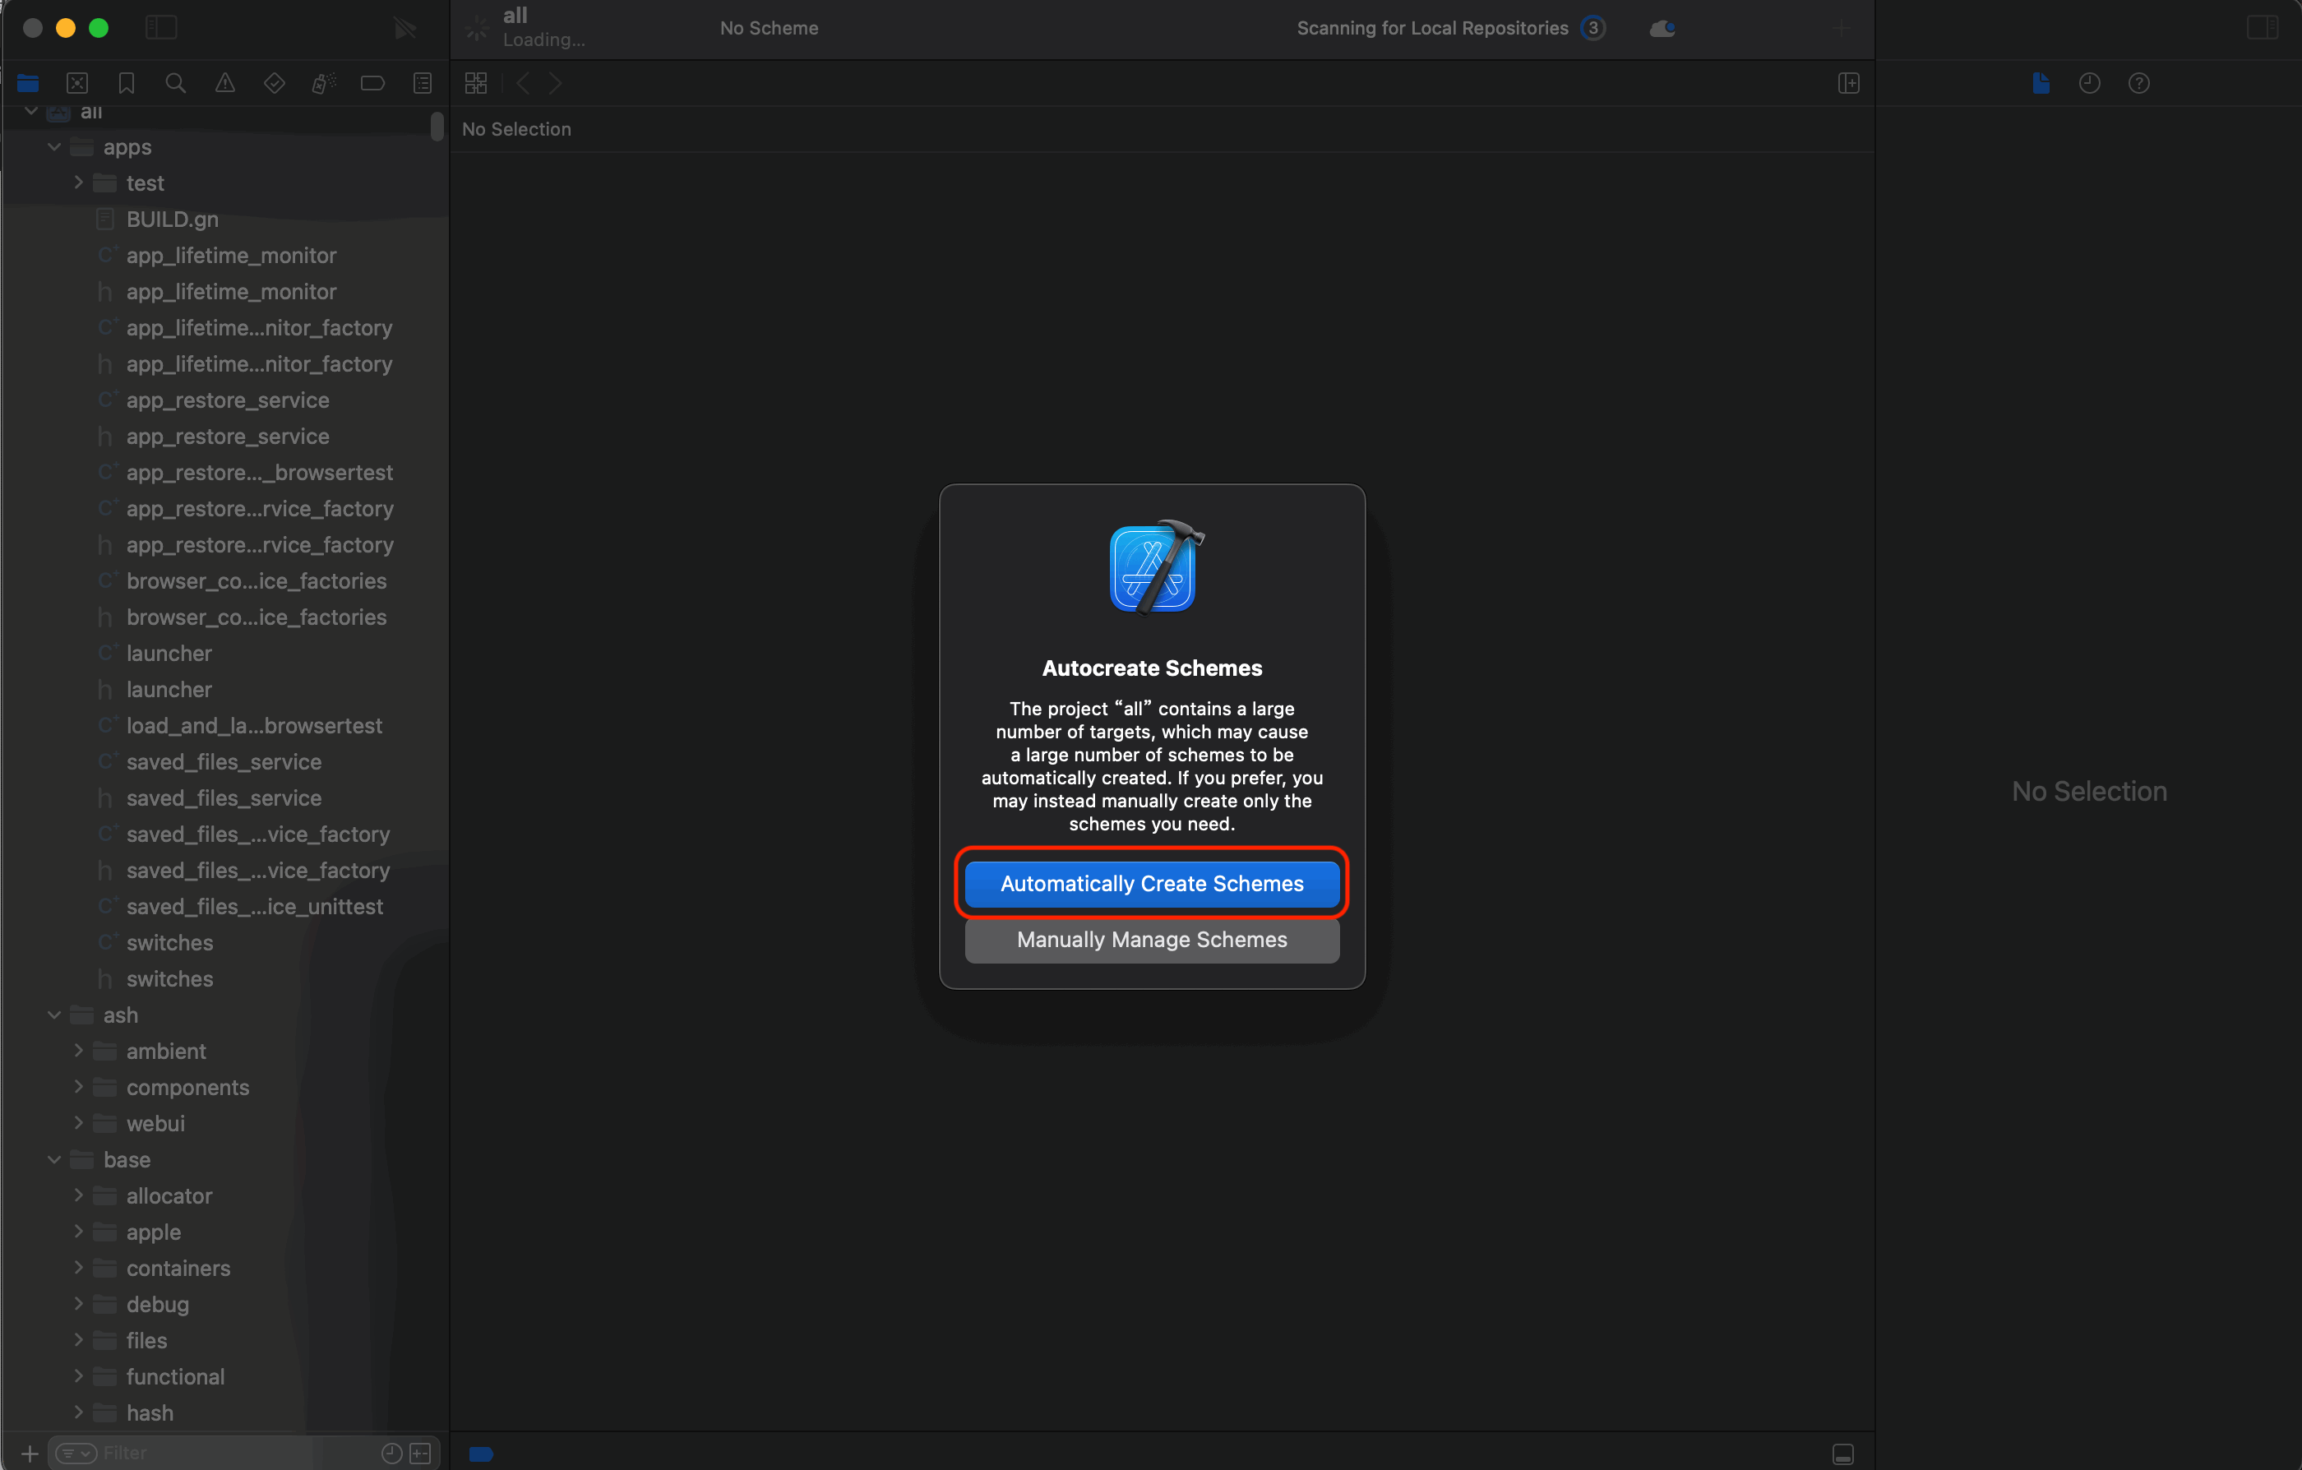Open the Issue navigator warning icon
Viewport: 2302px width, 1470px height.
pos(224,83)
